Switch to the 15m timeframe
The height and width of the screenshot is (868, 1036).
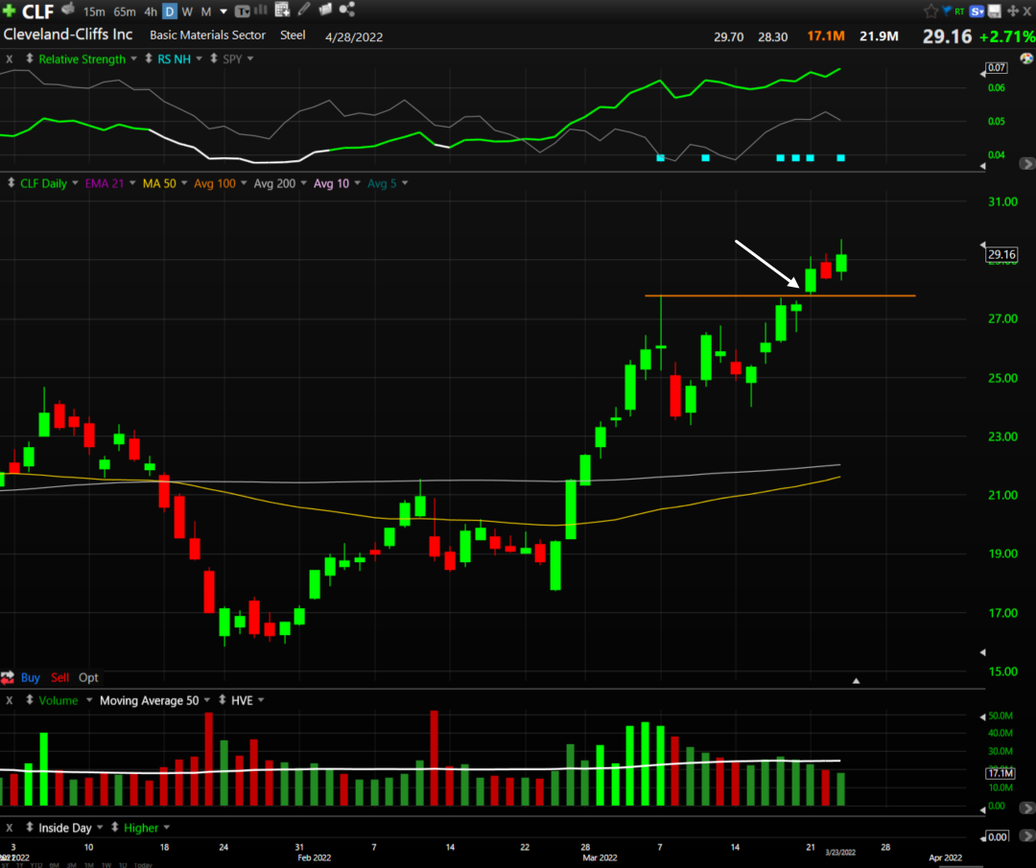click(94, 12)
